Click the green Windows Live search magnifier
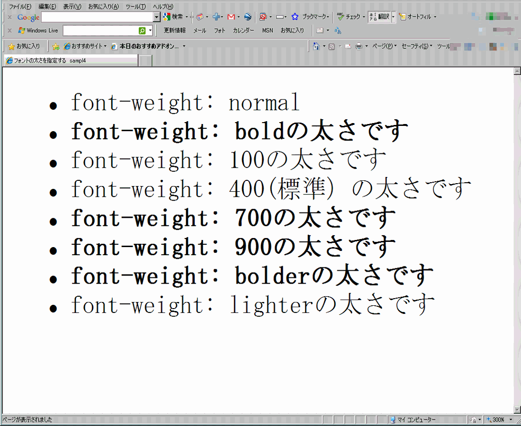Screen dimensions: 521x426 pos(142,31)
